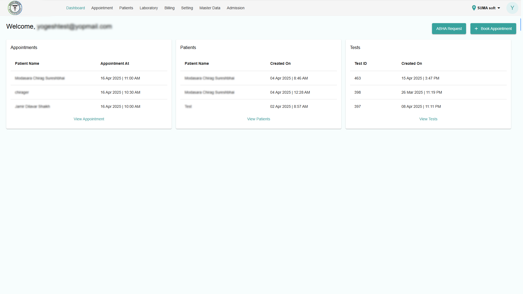
Task: Navigate to Master Data menu
Action: coord(210,8)
